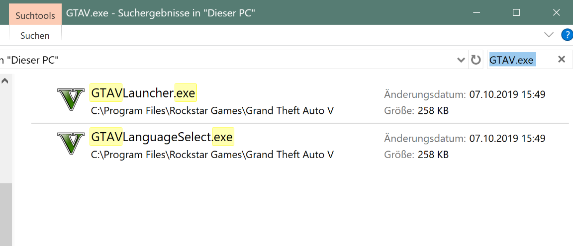Click into the GTAV.exe search field
Screen dimensions: 573x246
point(517,60)
